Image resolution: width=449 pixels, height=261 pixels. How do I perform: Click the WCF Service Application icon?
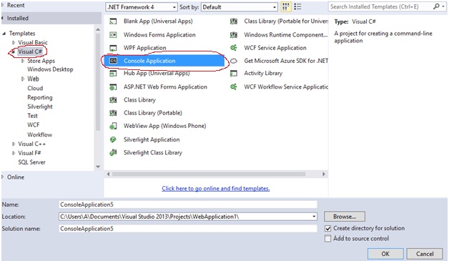tap(234, 48)
